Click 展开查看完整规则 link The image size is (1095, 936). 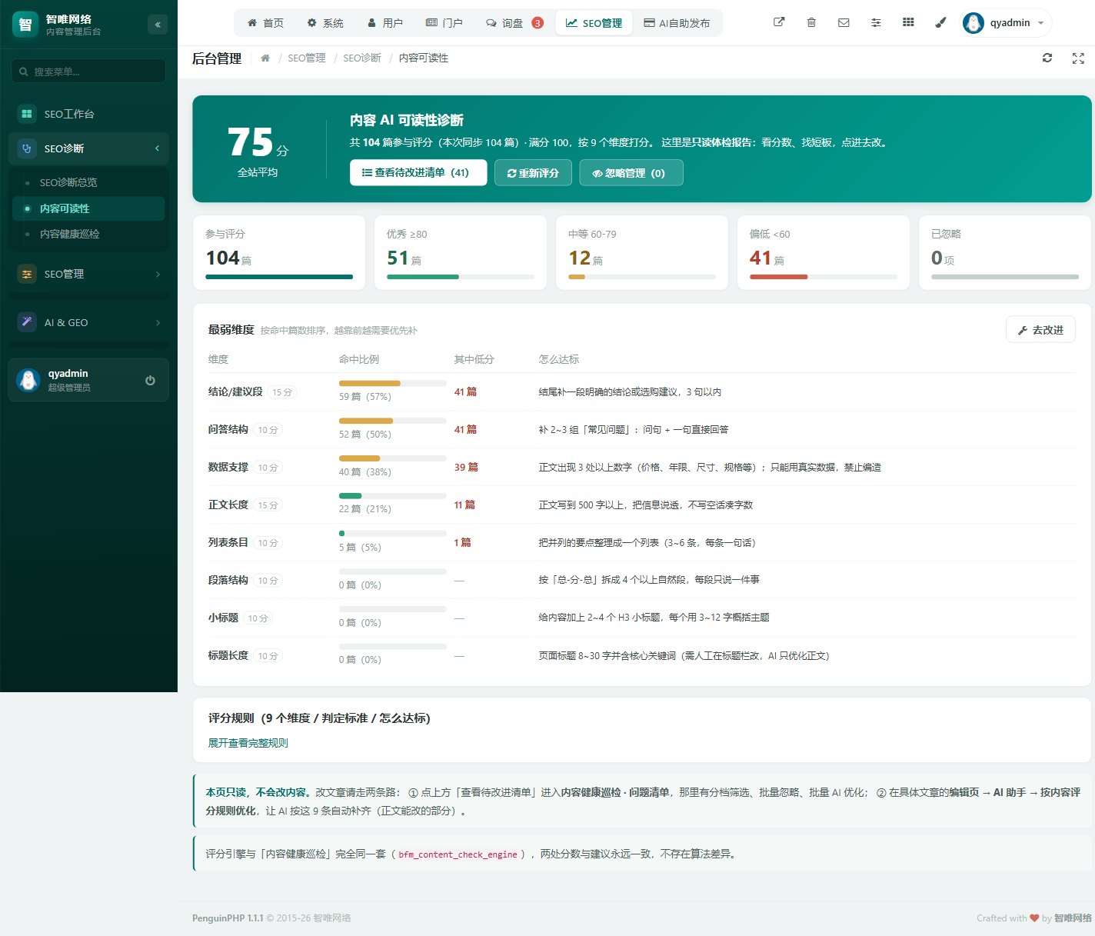click(x=248, y=743)
